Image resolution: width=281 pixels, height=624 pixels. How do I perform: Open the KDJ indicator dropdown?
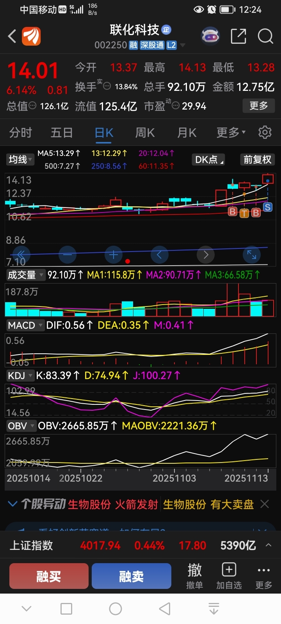click(x=20, y=376)
